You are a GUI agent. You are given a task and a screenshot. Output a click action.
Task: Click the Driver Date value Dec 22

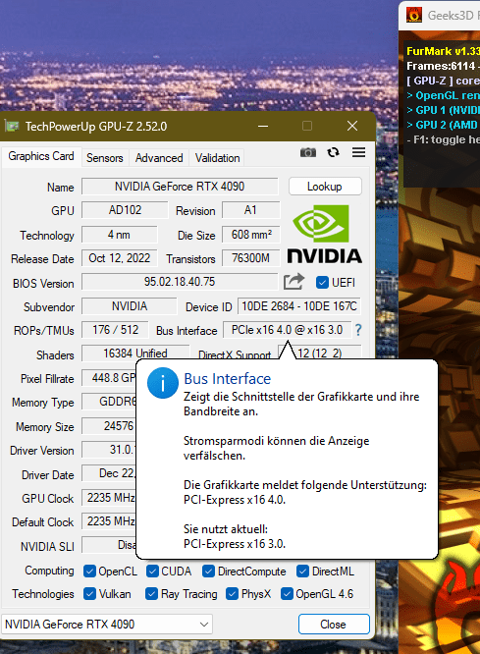point(109,473)
